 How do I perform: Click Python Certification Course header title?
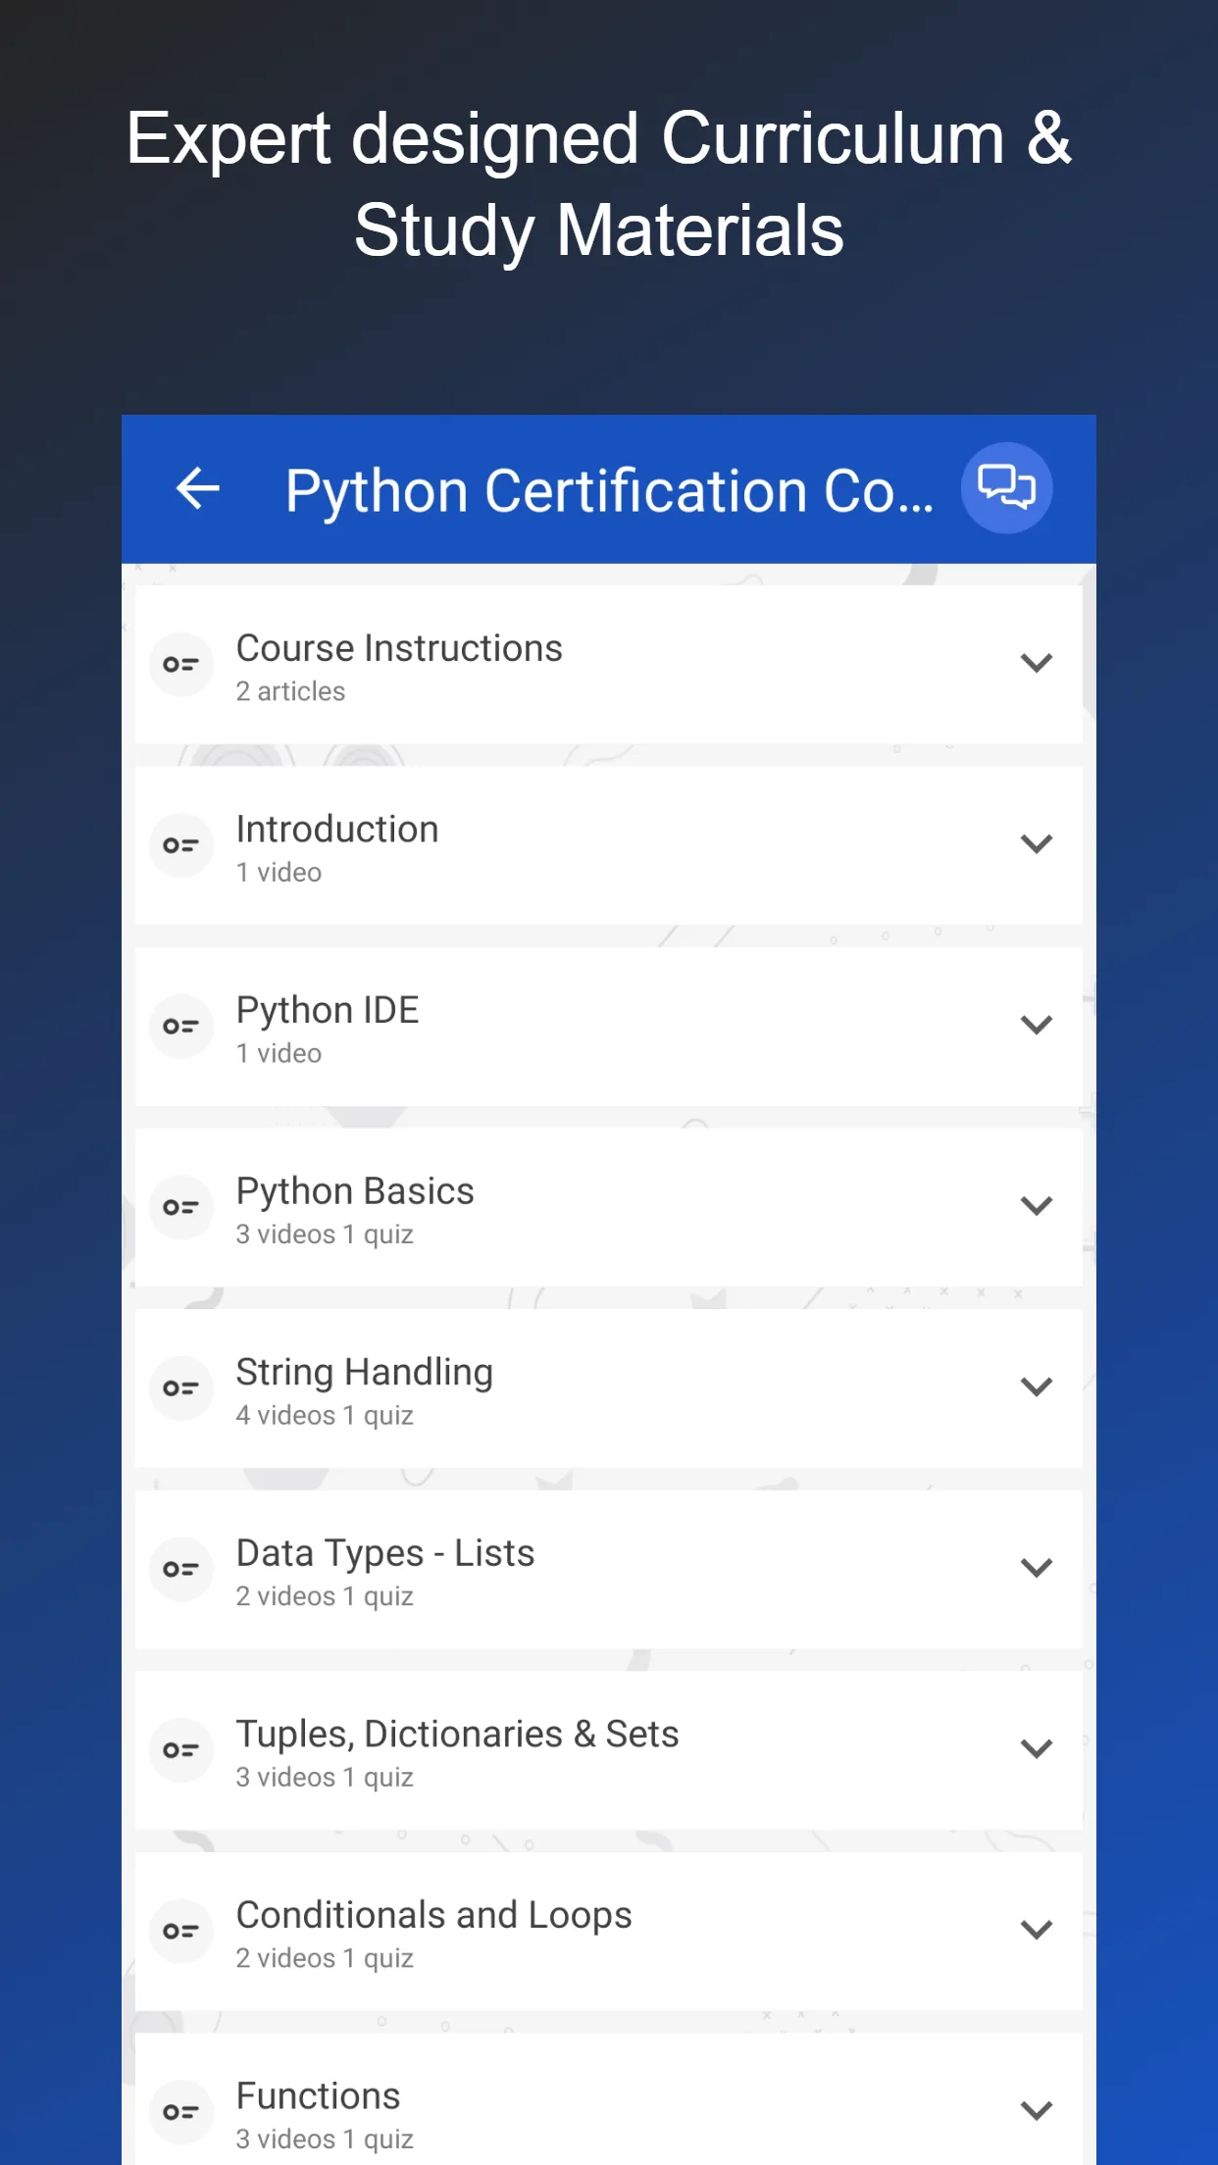[608, 490]
